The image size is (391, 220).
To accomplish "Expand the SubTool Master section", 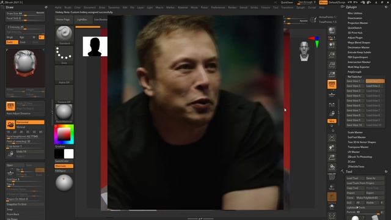I will click(357, 137).
